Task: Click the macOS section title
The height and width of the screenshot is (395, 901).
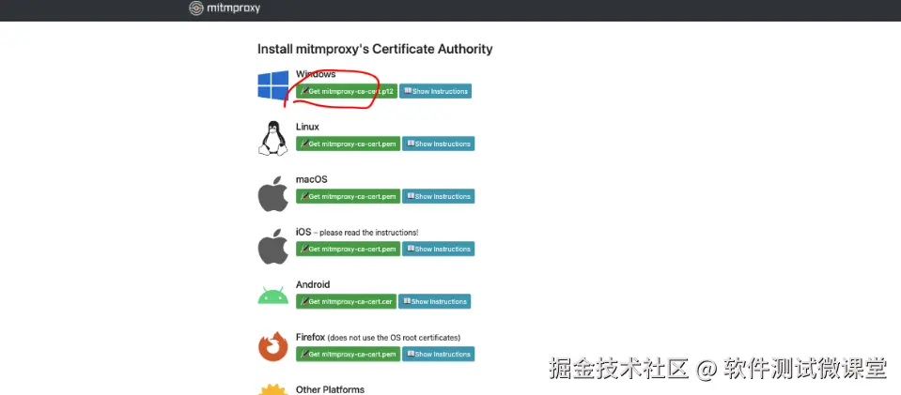Action: pyautogui.click(x=311, y=180)
